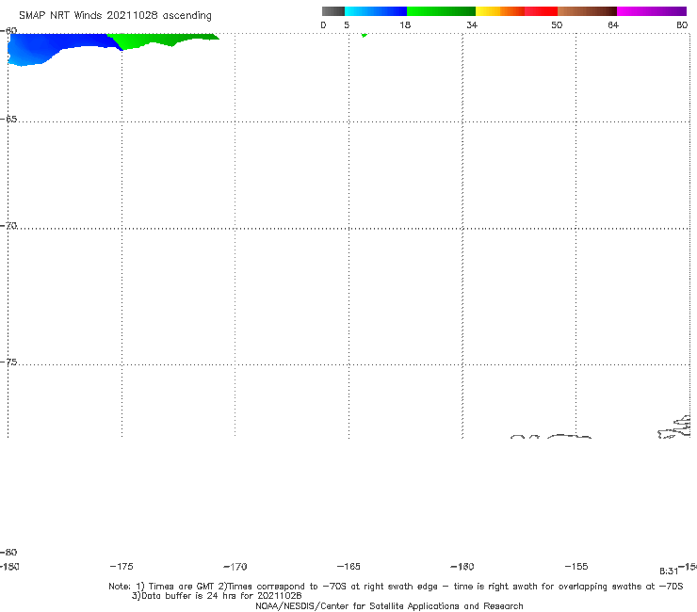Click the yellow-orange segment of the color bar
This screenshot has width=697, height=612.
click(499, 11)
